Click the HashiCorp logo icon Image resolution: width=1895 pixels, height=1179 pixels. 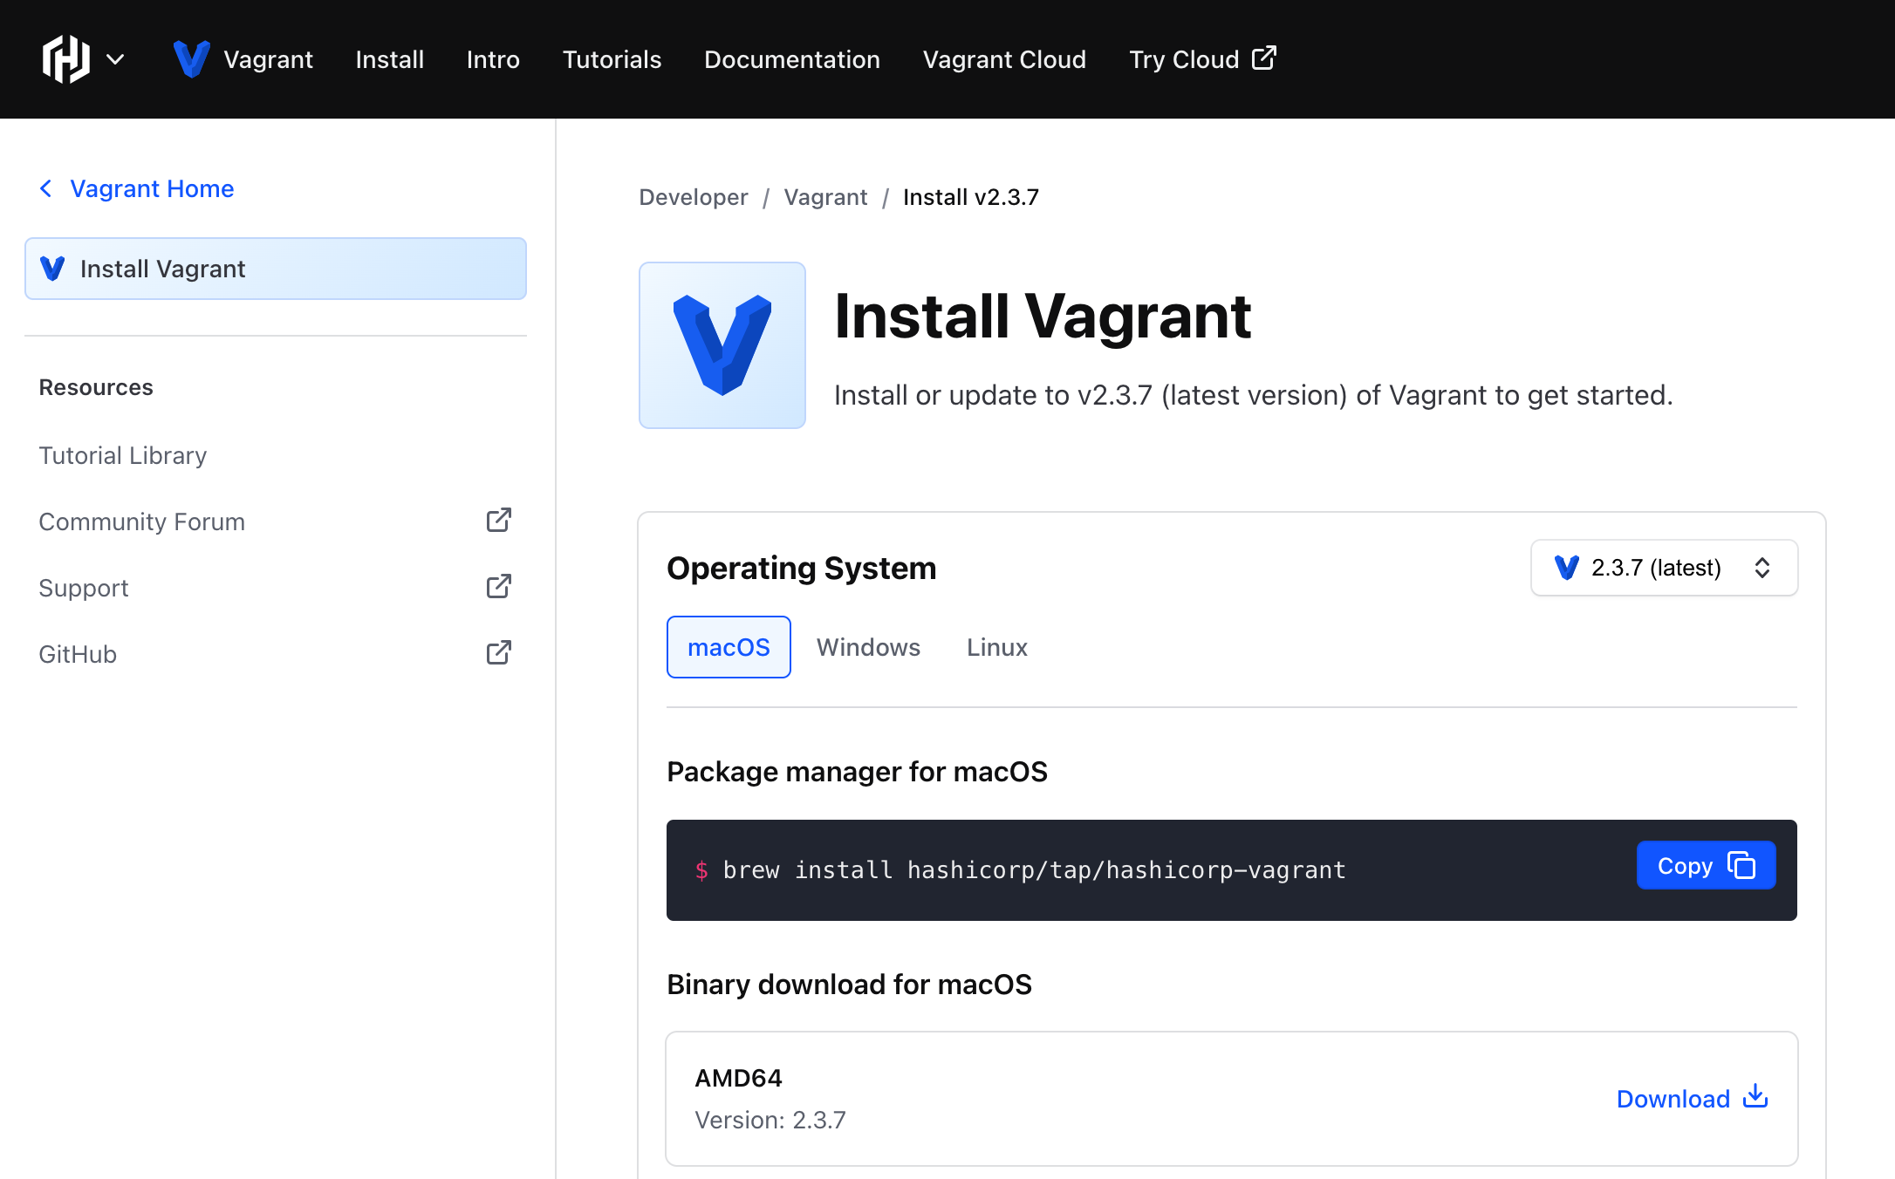coord(66,59)
